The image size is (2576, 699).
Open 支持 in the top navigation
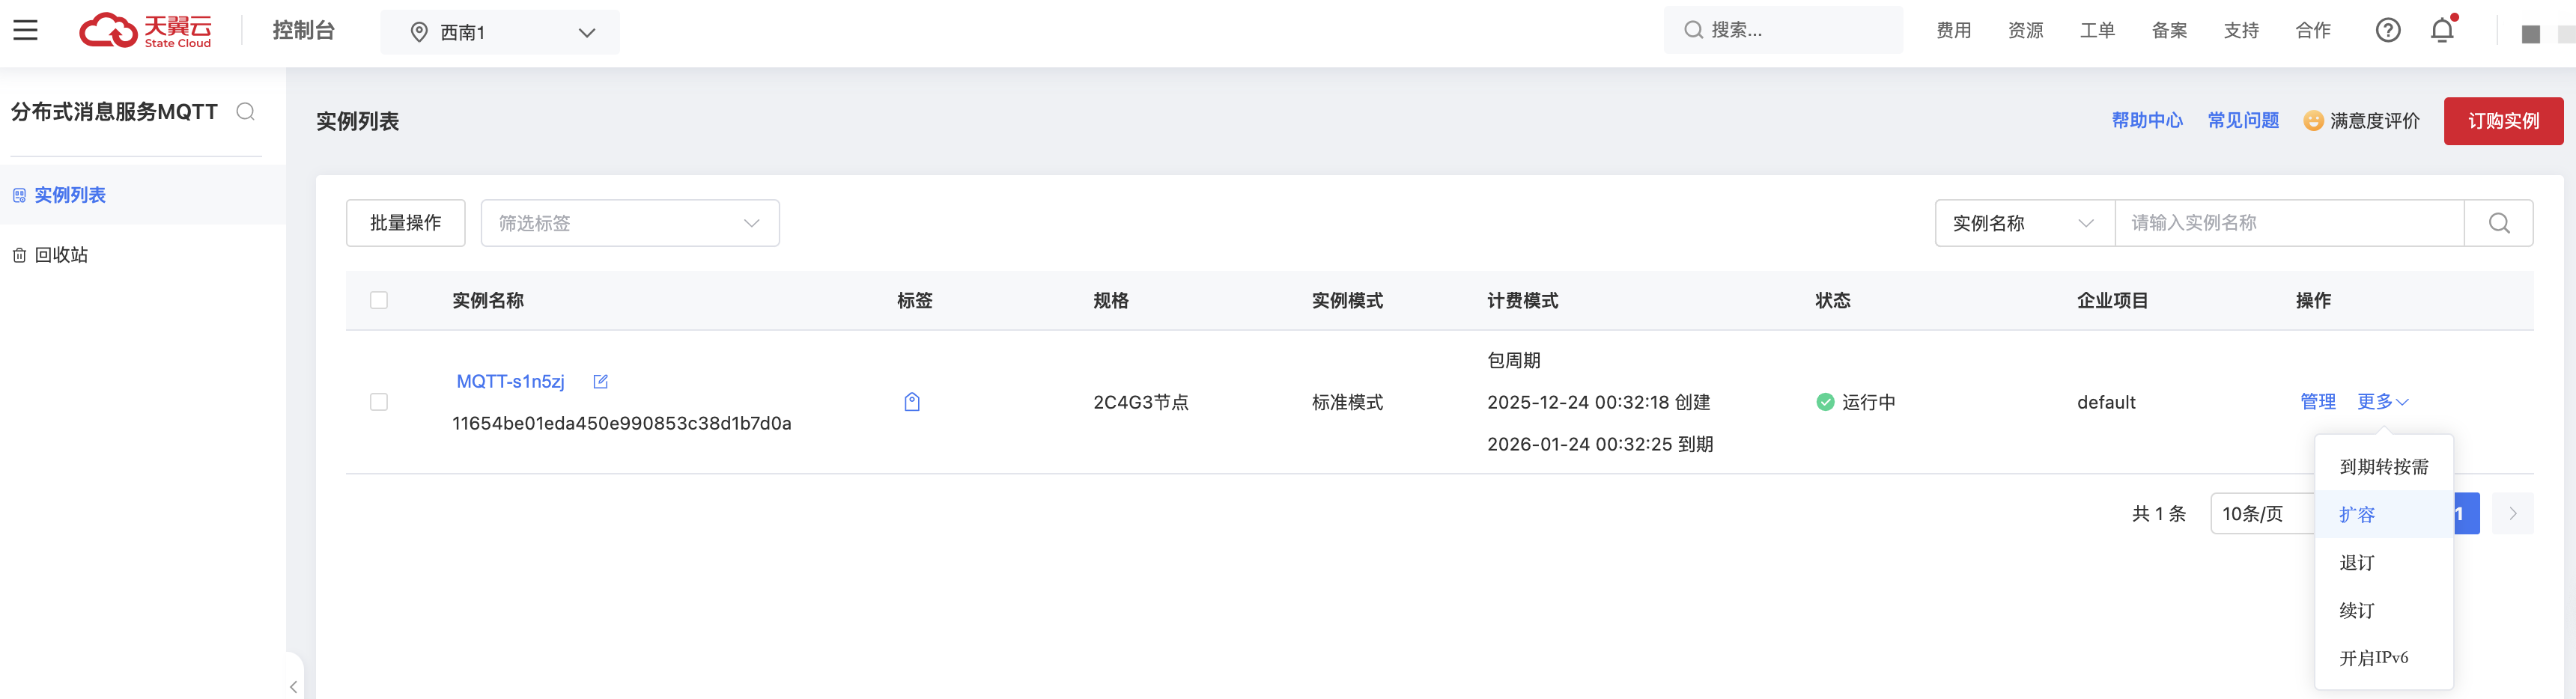click(x=2241, y=31)
